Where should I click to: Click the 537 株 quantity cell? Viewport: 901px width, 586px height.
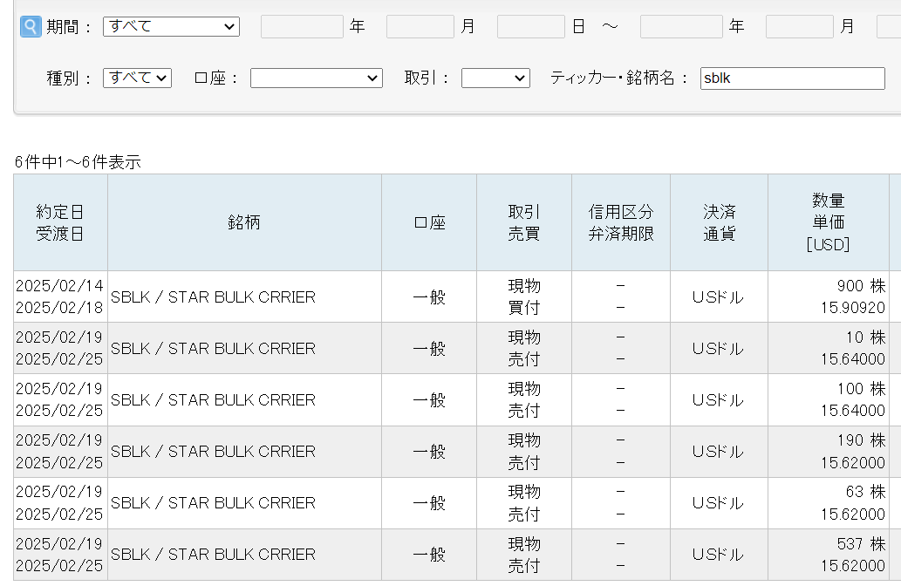860,544
